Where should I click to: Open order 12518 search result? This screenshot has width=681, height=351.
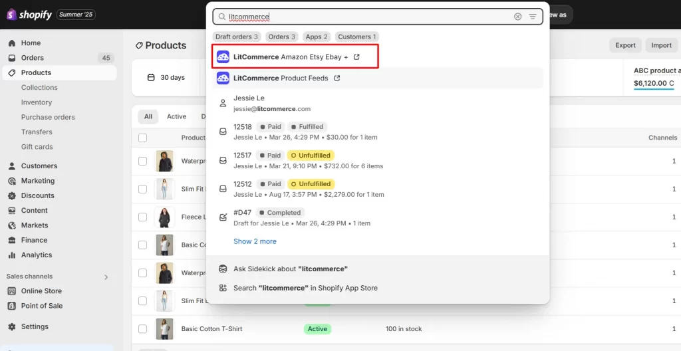pos(378,132)
